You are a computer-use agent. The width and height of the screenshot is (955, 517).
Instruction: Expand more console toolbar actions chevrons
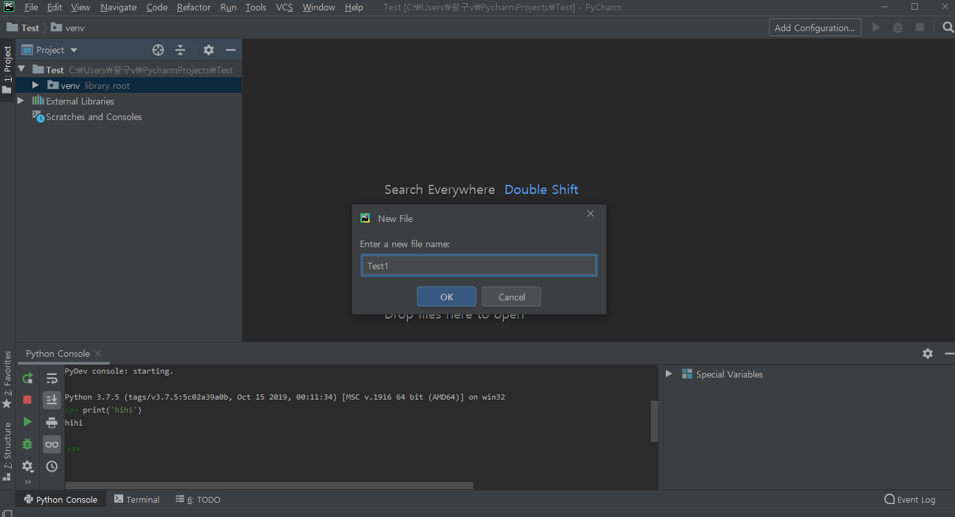[x=28, y=482]
